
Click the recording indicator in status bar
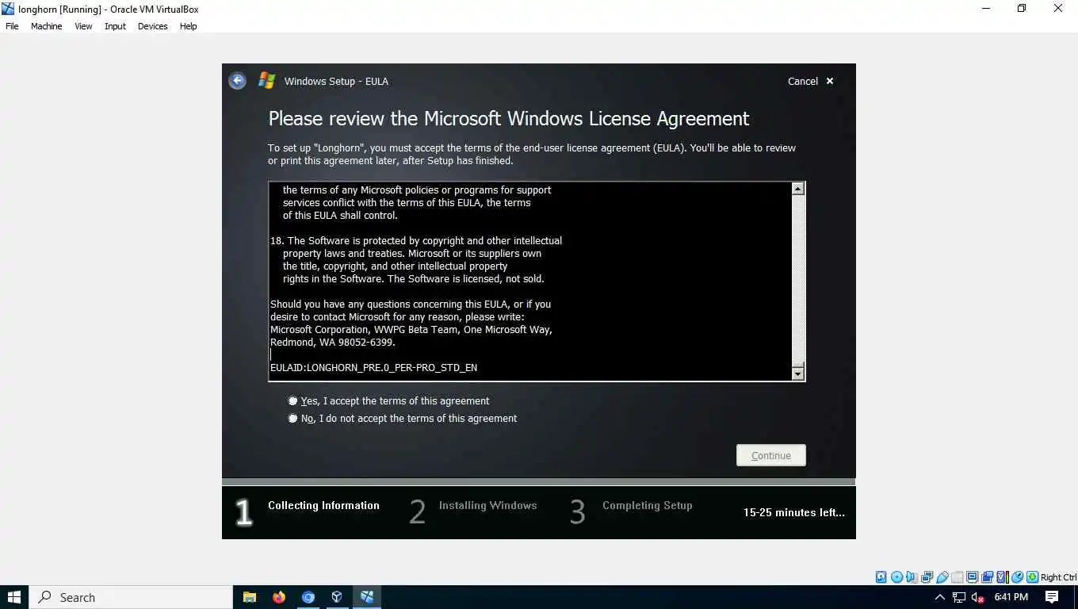pyautogui.click(x=987, y=577)
